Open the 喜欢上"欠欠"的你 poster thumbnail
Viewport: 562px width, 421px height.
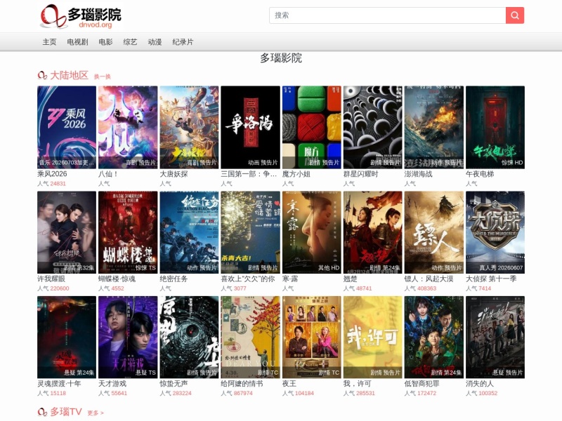pos(251,232)
